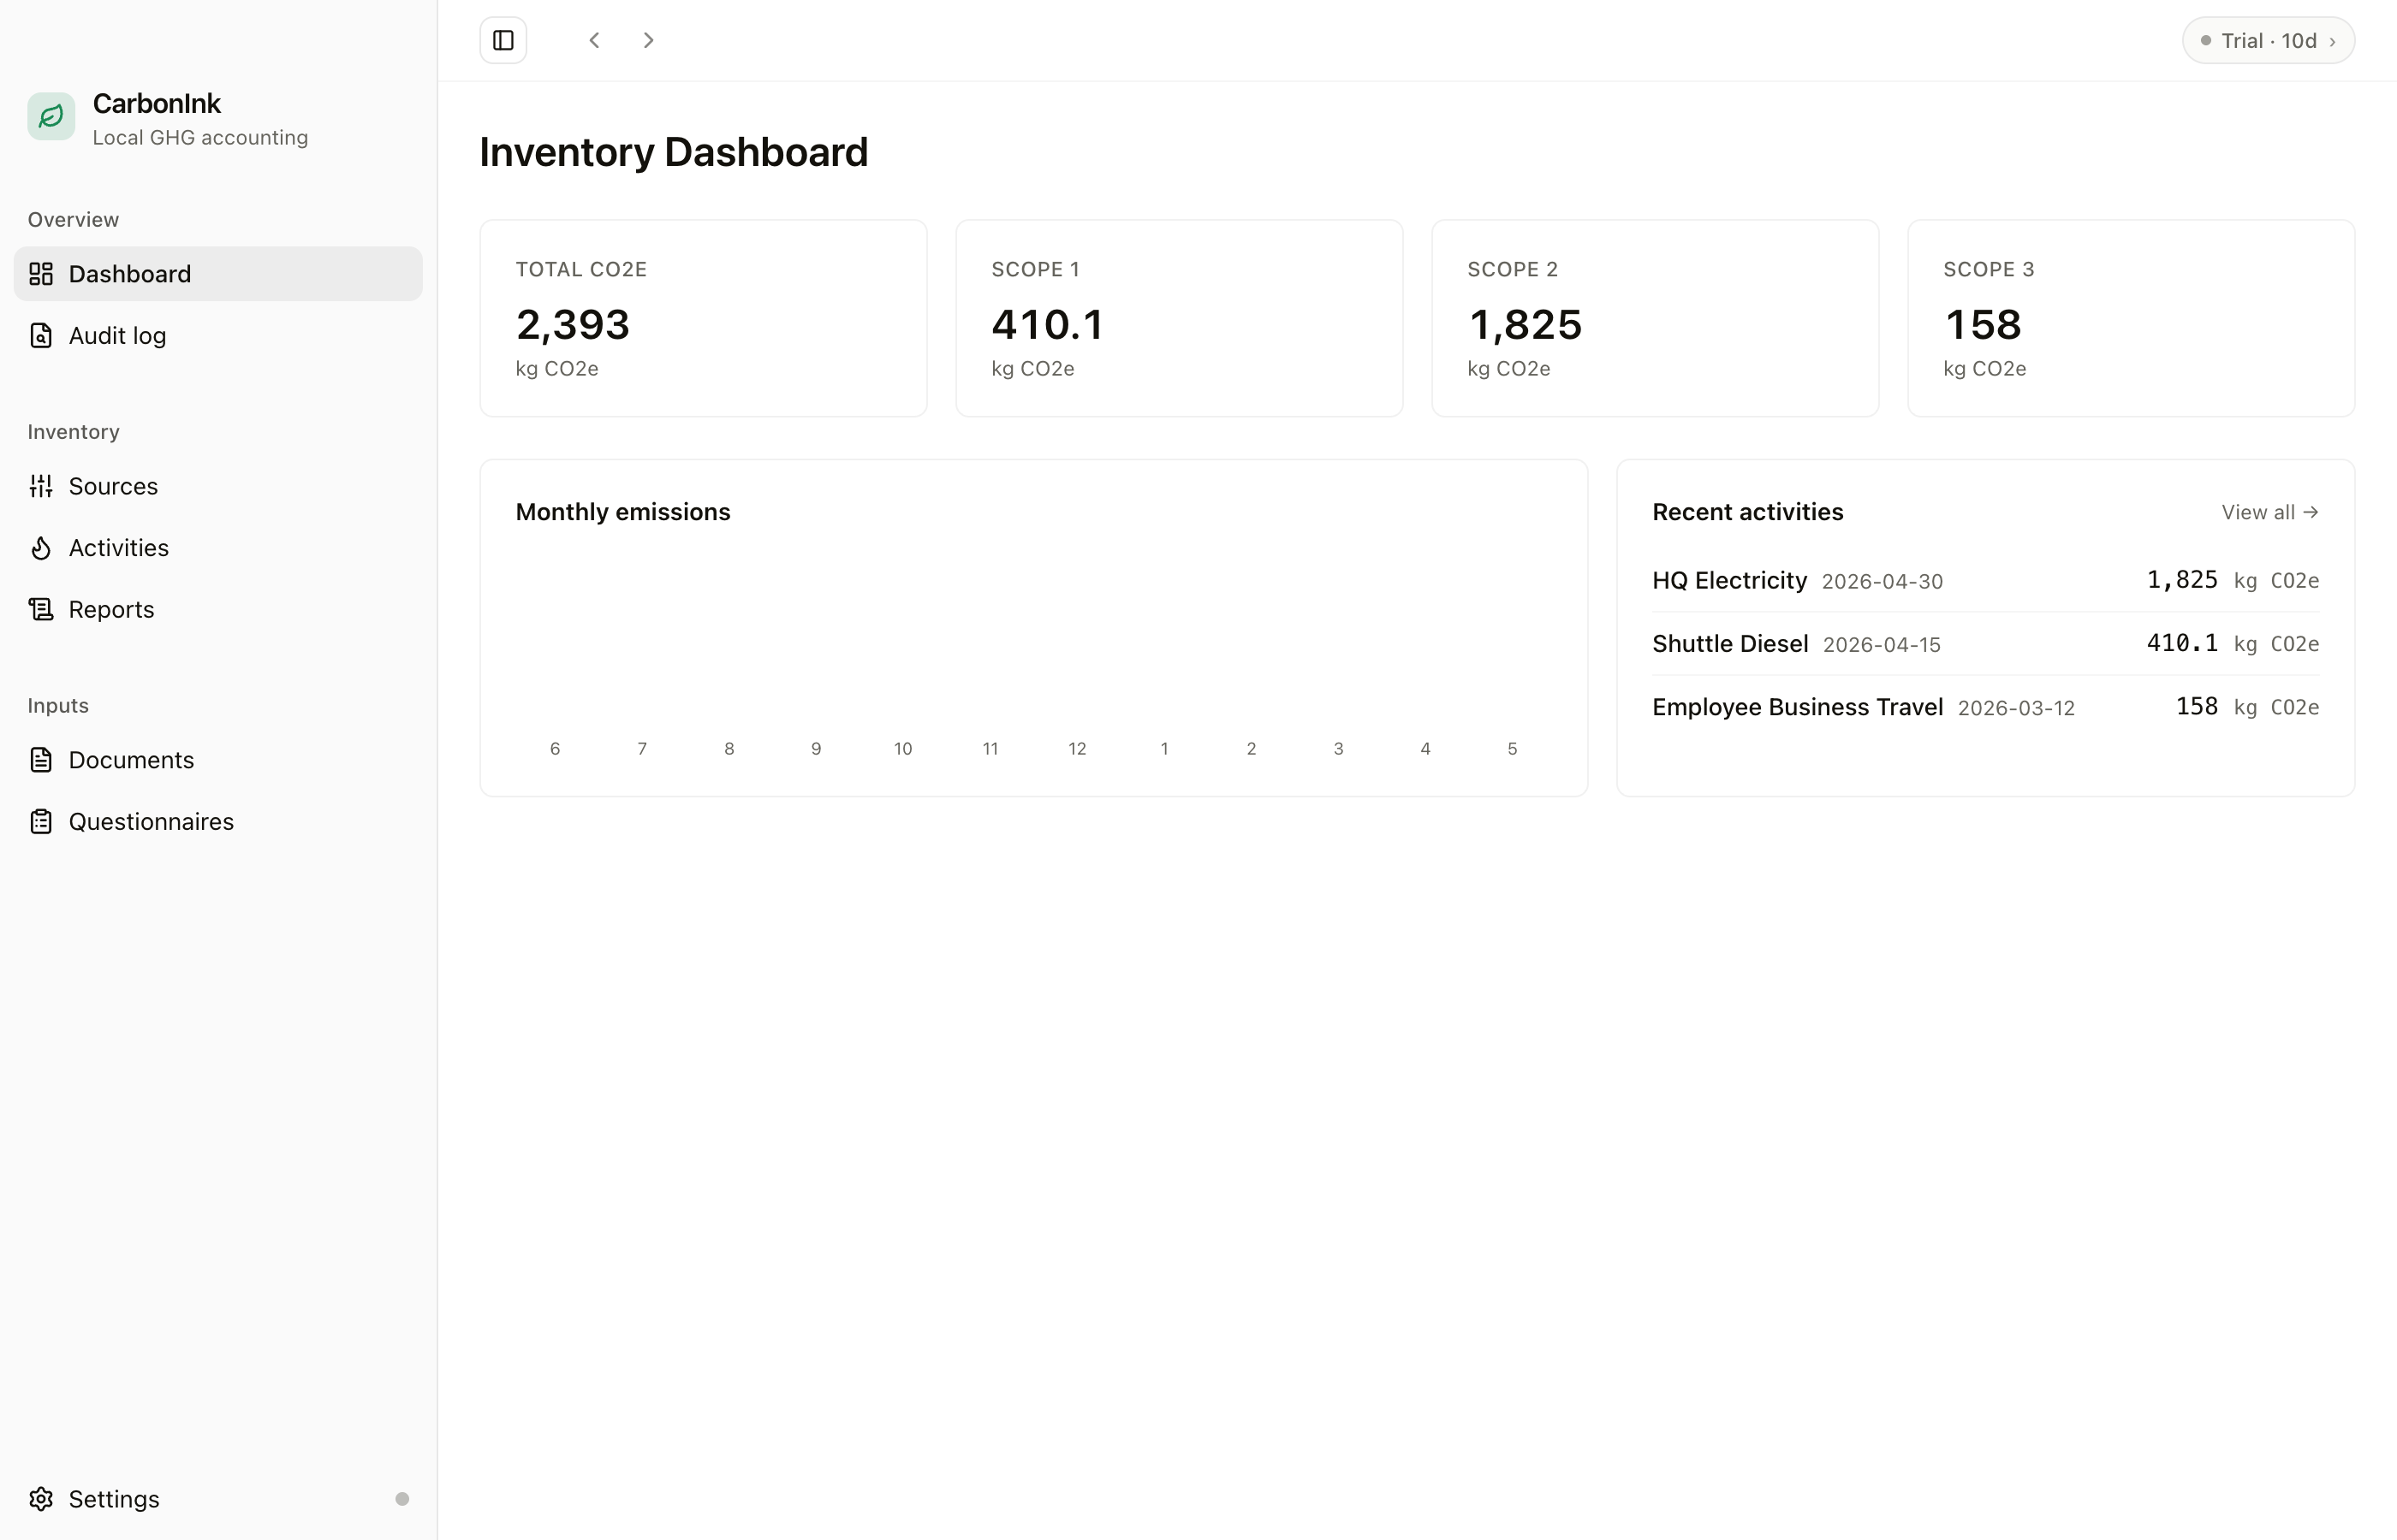Open the Reports section
The image size is (2397, 1540).
(218, 610)
